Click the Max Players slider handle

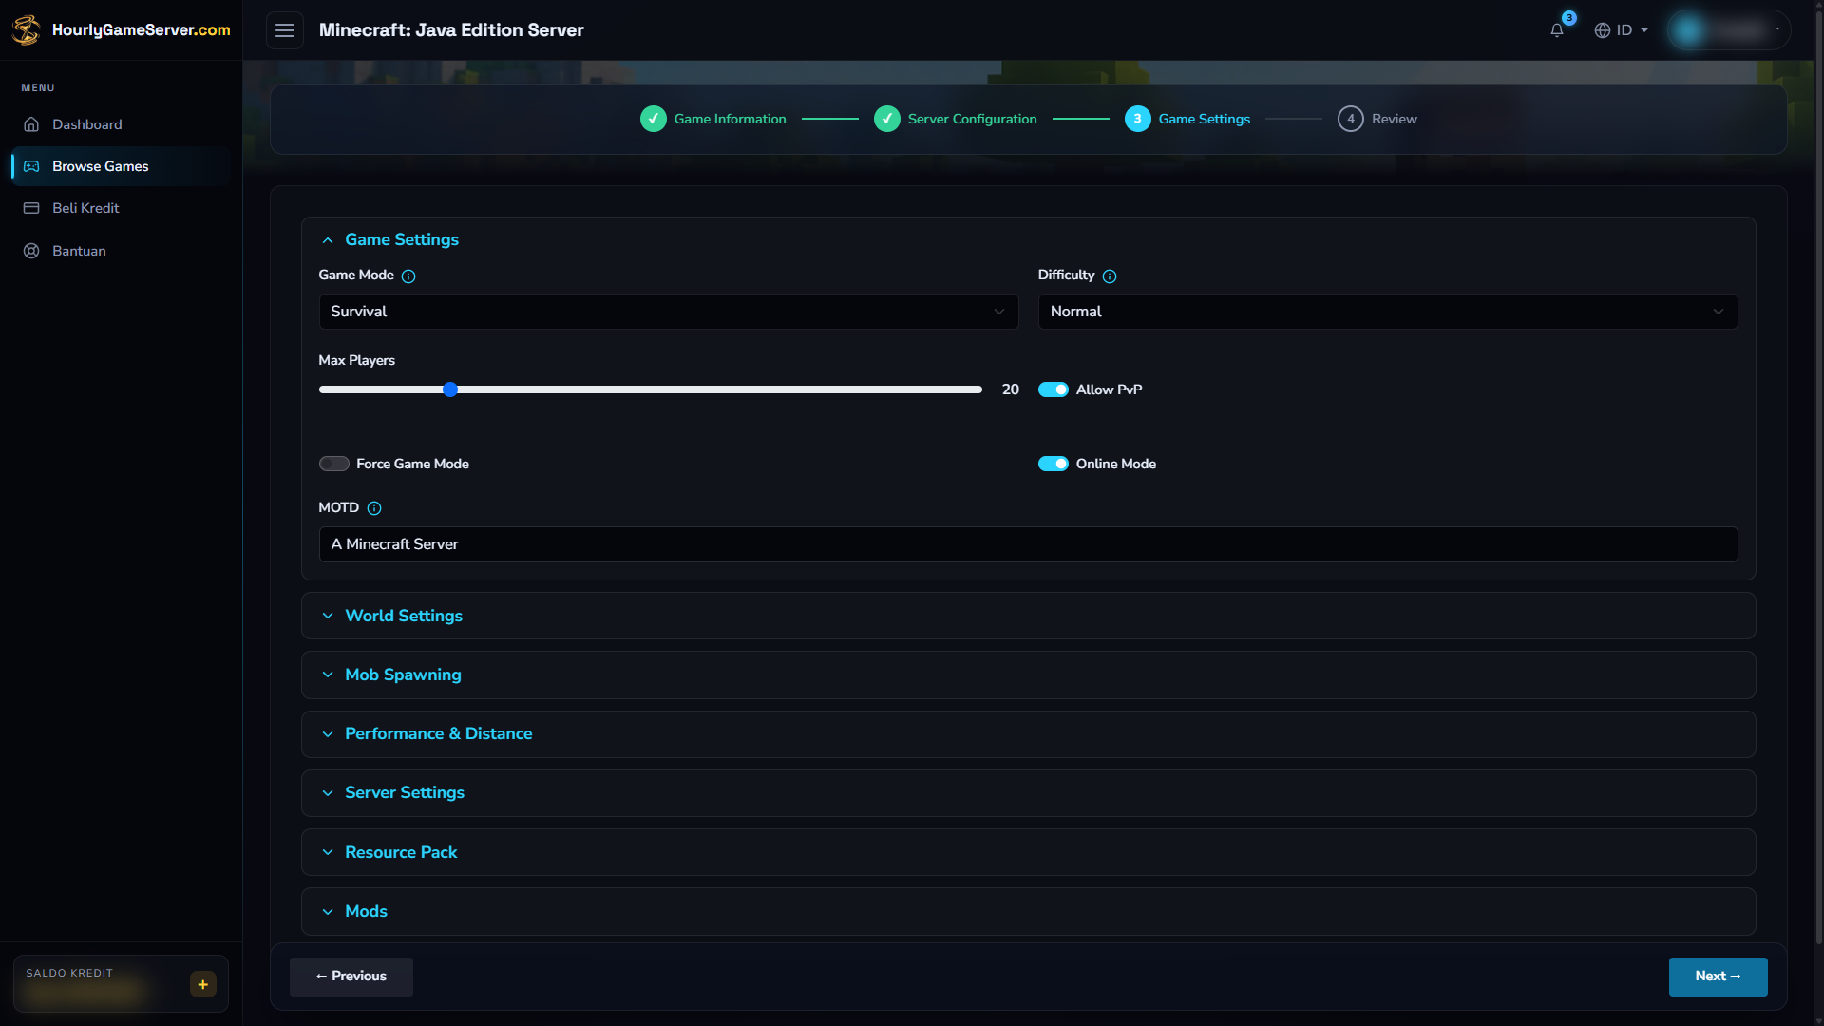click(450, 389)
